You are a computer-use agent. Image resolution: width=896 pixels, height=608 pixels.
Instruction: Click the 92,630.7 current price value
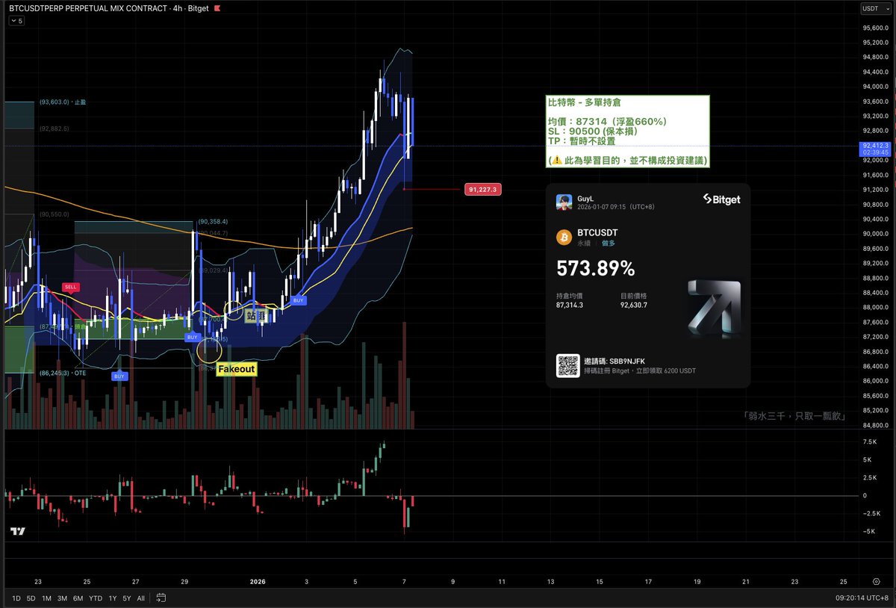(x=634, y=305)
